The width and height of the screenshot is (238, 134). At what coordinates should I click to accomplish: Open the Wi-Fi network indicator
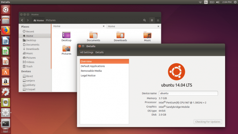[x=200, y=2]
